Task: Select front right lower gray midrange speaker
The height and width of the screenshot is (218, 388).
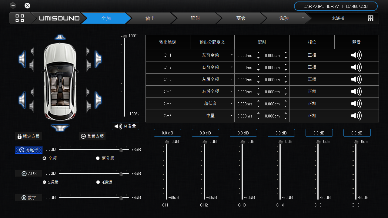Action: (x=89, y=65)
